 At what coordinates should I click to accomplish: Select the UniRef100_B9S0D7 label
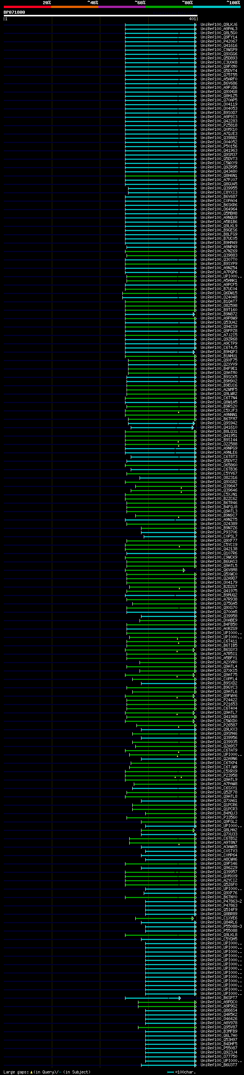pos(218,112)
